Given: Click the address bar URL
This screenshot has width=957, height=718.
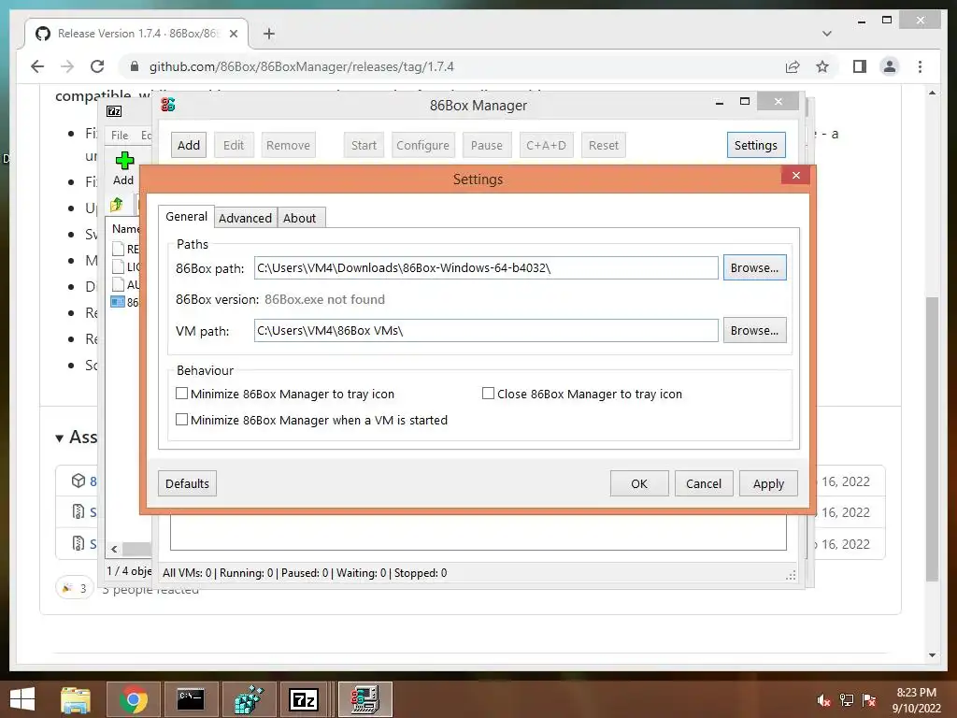Looking at the screenshot, I should [302, 66].
